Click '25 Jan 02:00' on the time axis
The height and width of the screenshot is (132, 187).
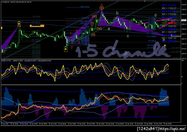tap(168, 124)
